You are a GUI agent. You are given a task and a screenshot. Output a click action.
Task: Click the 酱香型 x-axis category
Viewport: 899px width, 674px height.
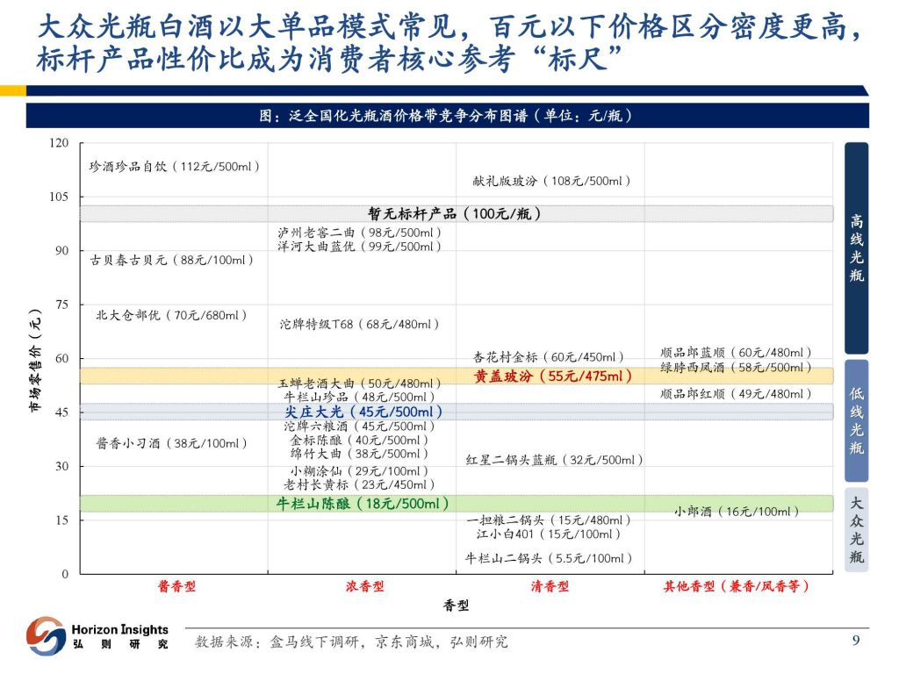pos(176,586)
